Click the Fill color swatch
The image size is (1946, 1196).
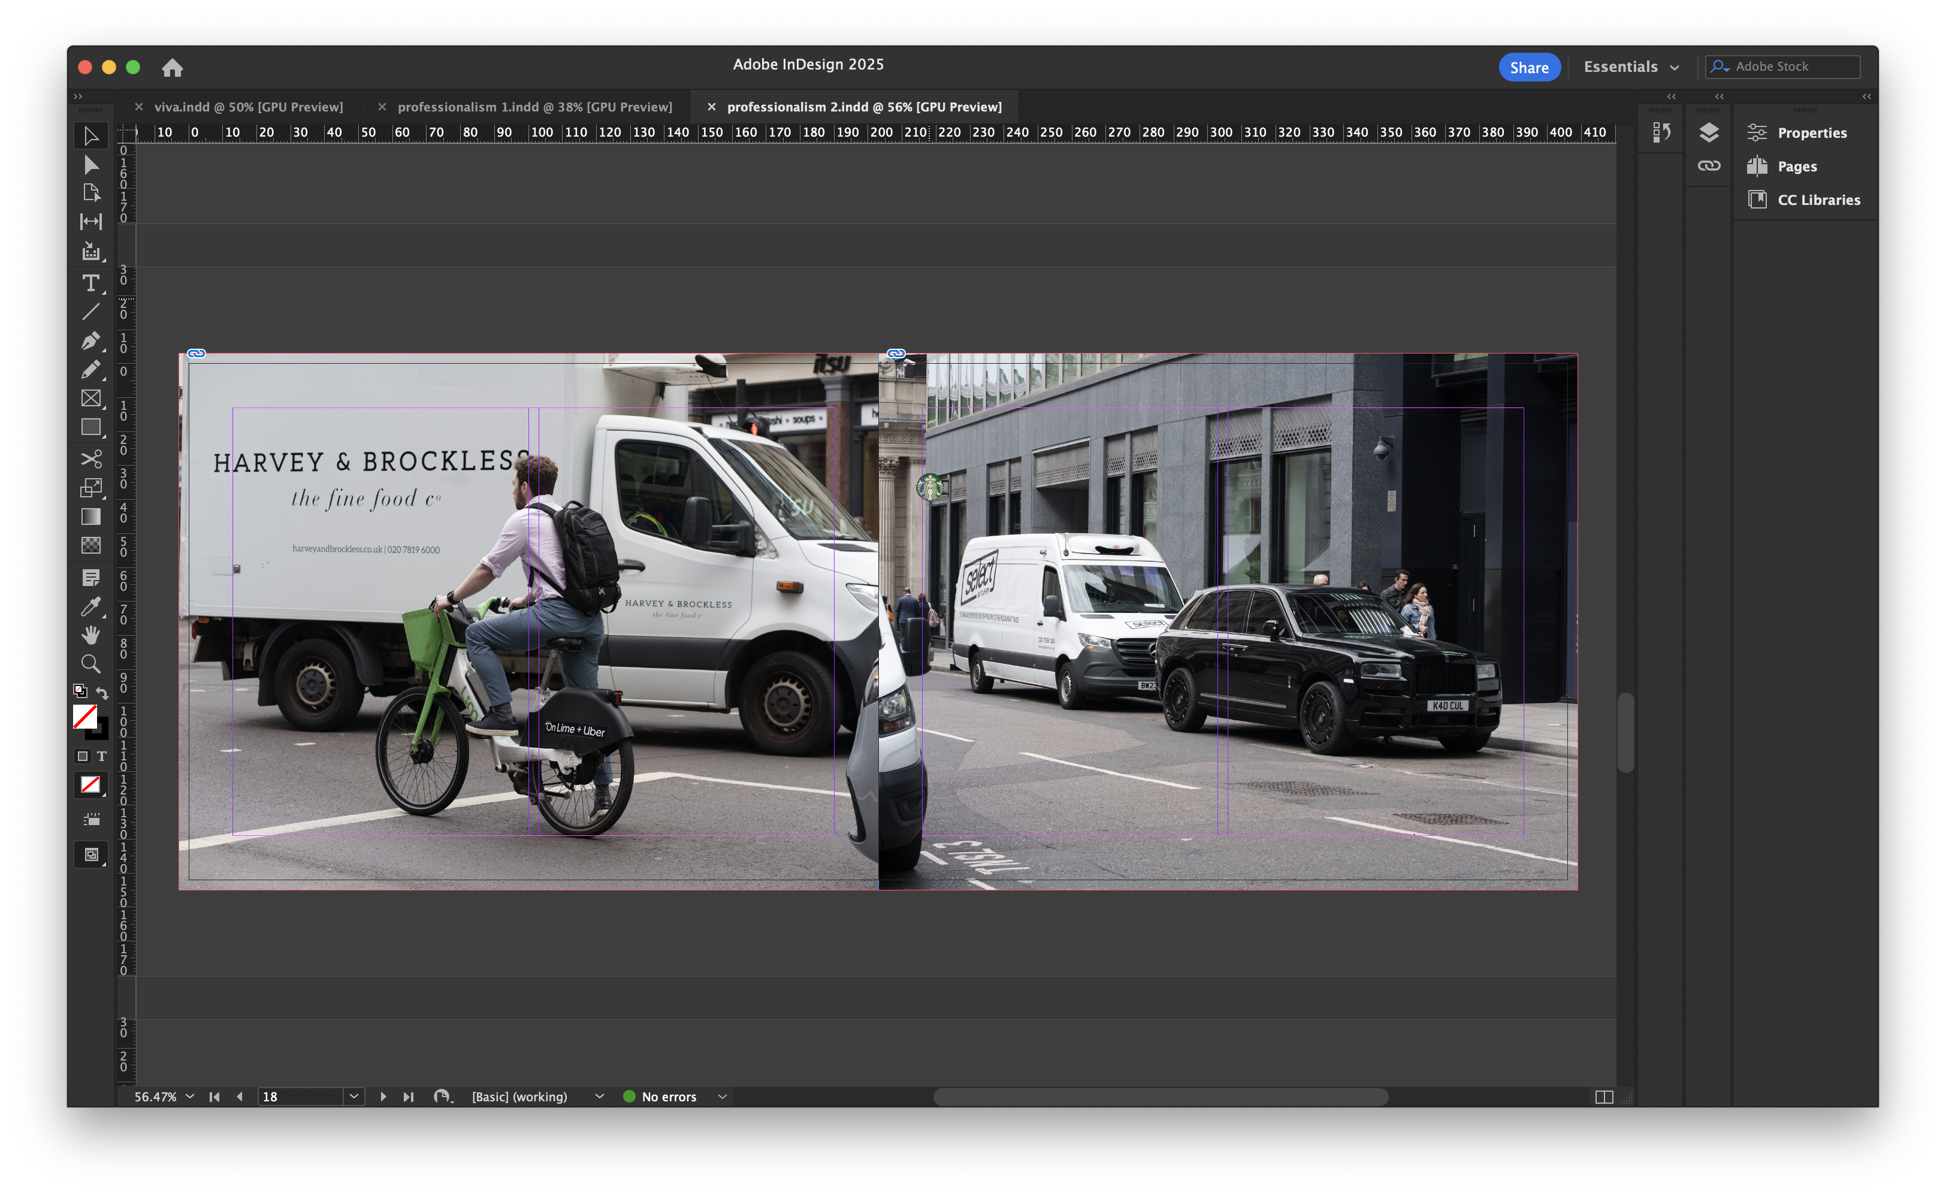click(x=84, y=717)
